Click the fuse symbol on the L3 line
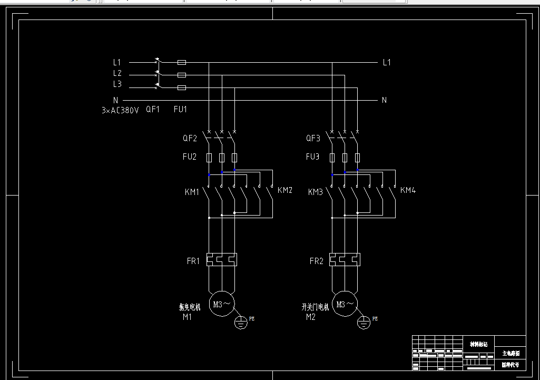The image size is (540, 380). coord(181,87)
